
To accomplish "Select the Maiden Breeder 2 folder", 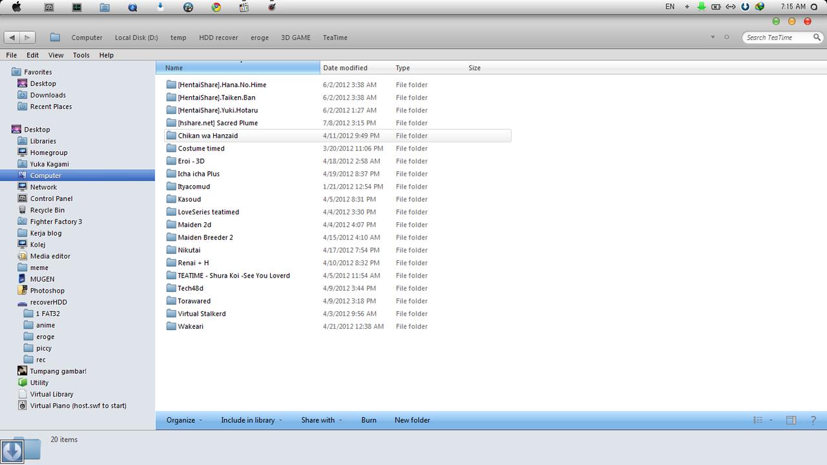I will pyautogui.click(x=205, y=237).
